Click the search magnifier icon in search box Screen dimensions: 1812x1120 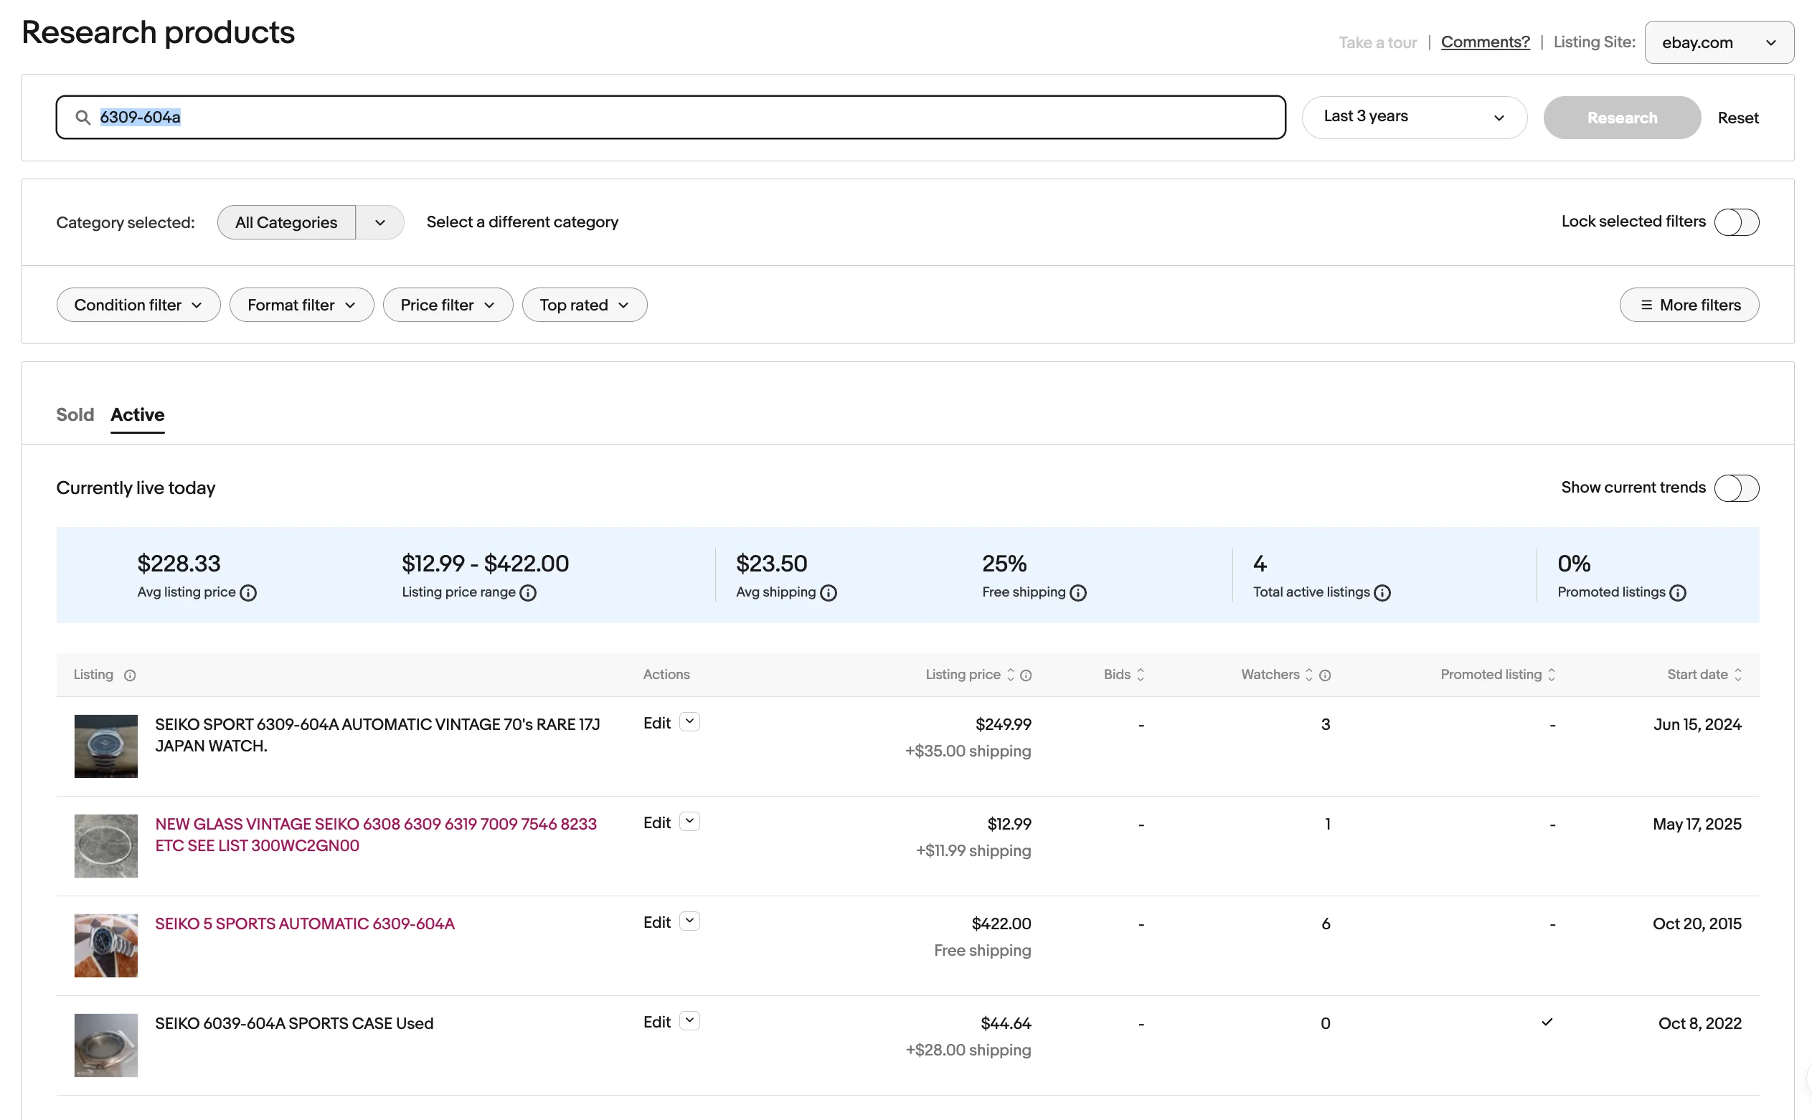click(x=83, y=117)
